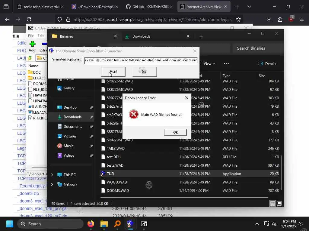Screen dimensions: 309x231
Task: Bookmark this page with star icon
Action: click(238, 19)
